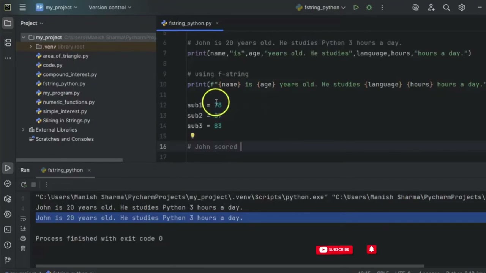Screen dimensions: 486x273
Task: Click the print f-string line 10
Action: tap(336, 85)
